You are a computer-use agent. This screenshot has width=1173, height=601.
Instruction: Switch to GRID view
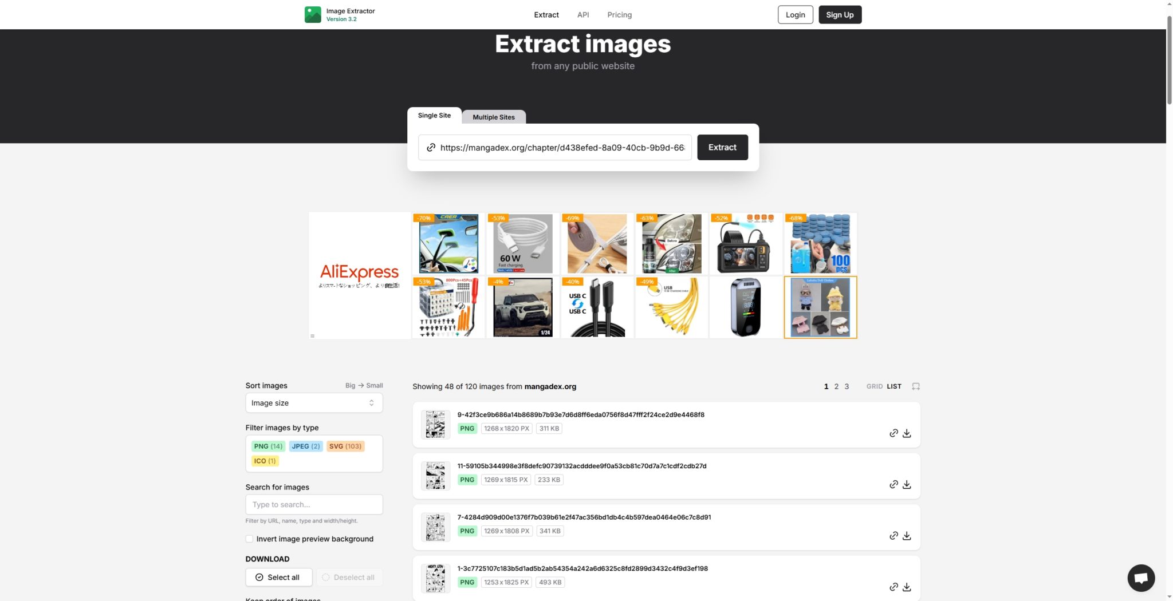[x=874, y=386]
